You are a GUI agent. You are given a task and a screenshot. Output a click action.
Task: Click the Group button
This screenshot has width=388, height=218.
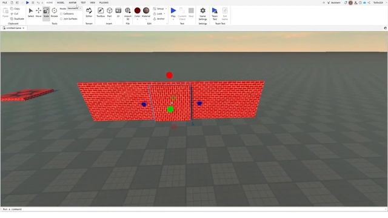pyautogui.click(x=159, y=8)
